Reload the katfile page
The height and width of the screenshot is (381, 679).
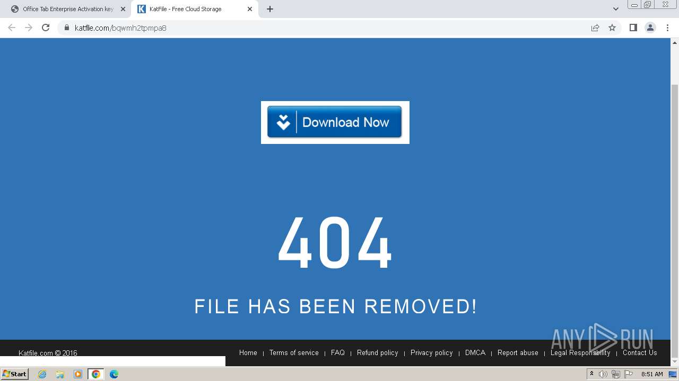coord(46,28)
